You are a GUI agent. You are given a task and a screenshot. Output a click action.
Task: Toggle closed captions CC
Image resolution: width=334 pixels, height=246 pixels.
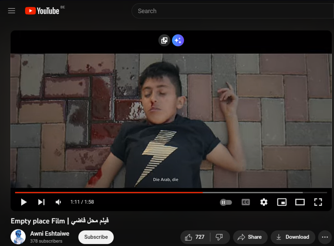pyautogui.click(x=246, y=202)
